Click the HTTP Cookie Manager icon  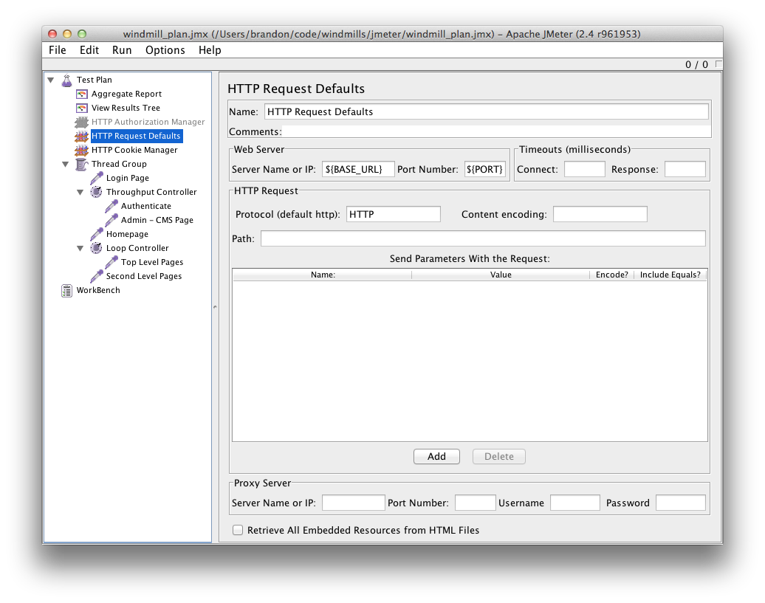[x=81, y=150]
